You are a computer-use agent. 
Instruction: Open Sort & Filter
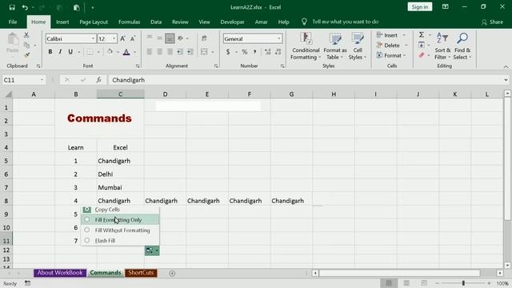442,46
